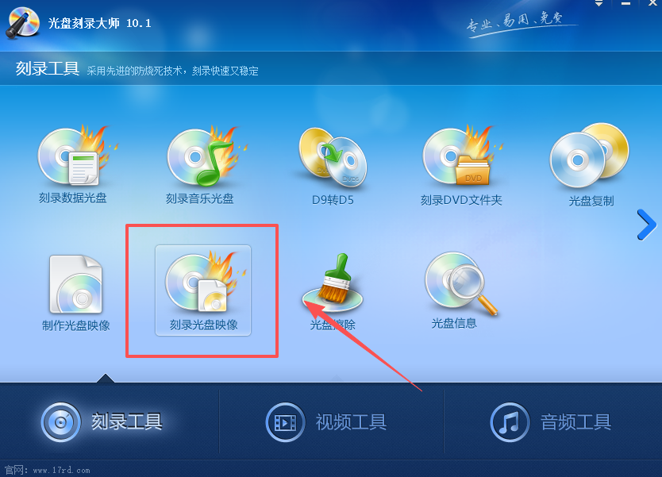The image size is (662, 477).
Task: Show next page with the blue chevron arrow
Action: [646, 225]
